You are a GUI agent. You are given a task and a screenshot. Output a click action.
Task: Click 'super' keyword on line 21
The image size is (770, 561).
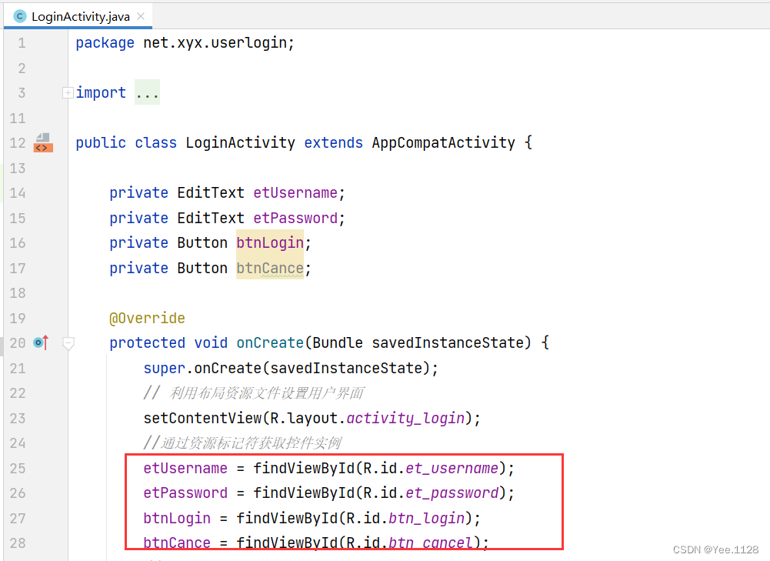(164, 368)
